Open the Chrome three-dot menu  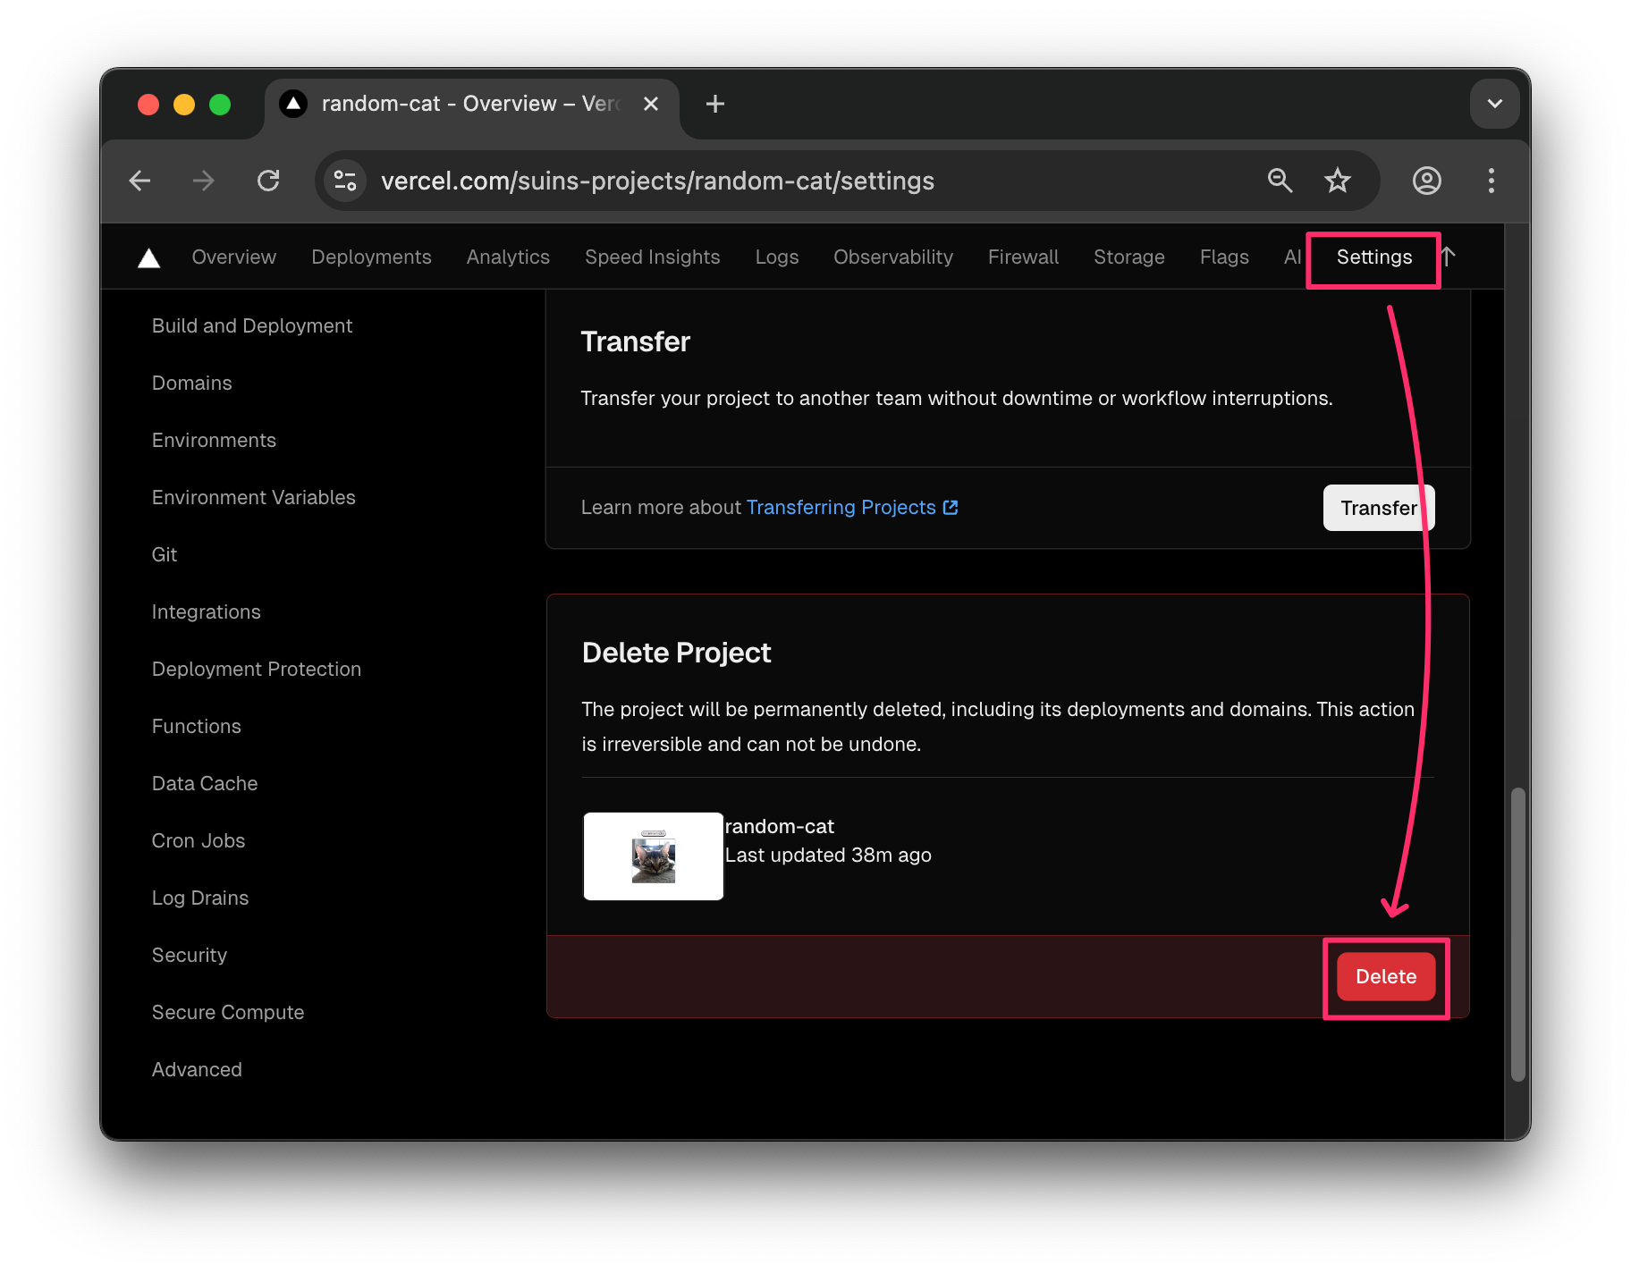tap(1491, 181)
